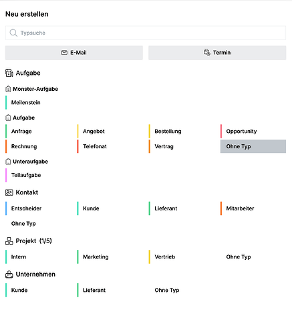Viewport: 292px width, 334px height.
Task: Select the highlighted Ohne Typ task type
Action: [x=253, y=146]
